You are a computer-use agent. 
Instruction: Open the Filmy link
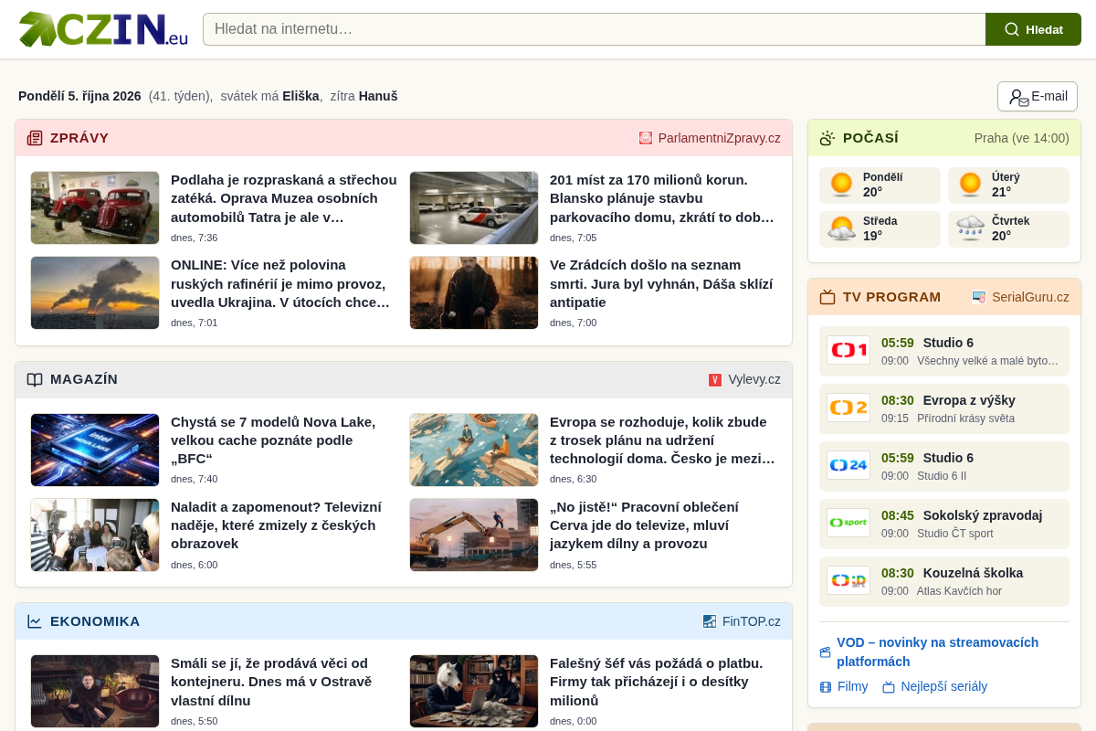coord(844,686)
